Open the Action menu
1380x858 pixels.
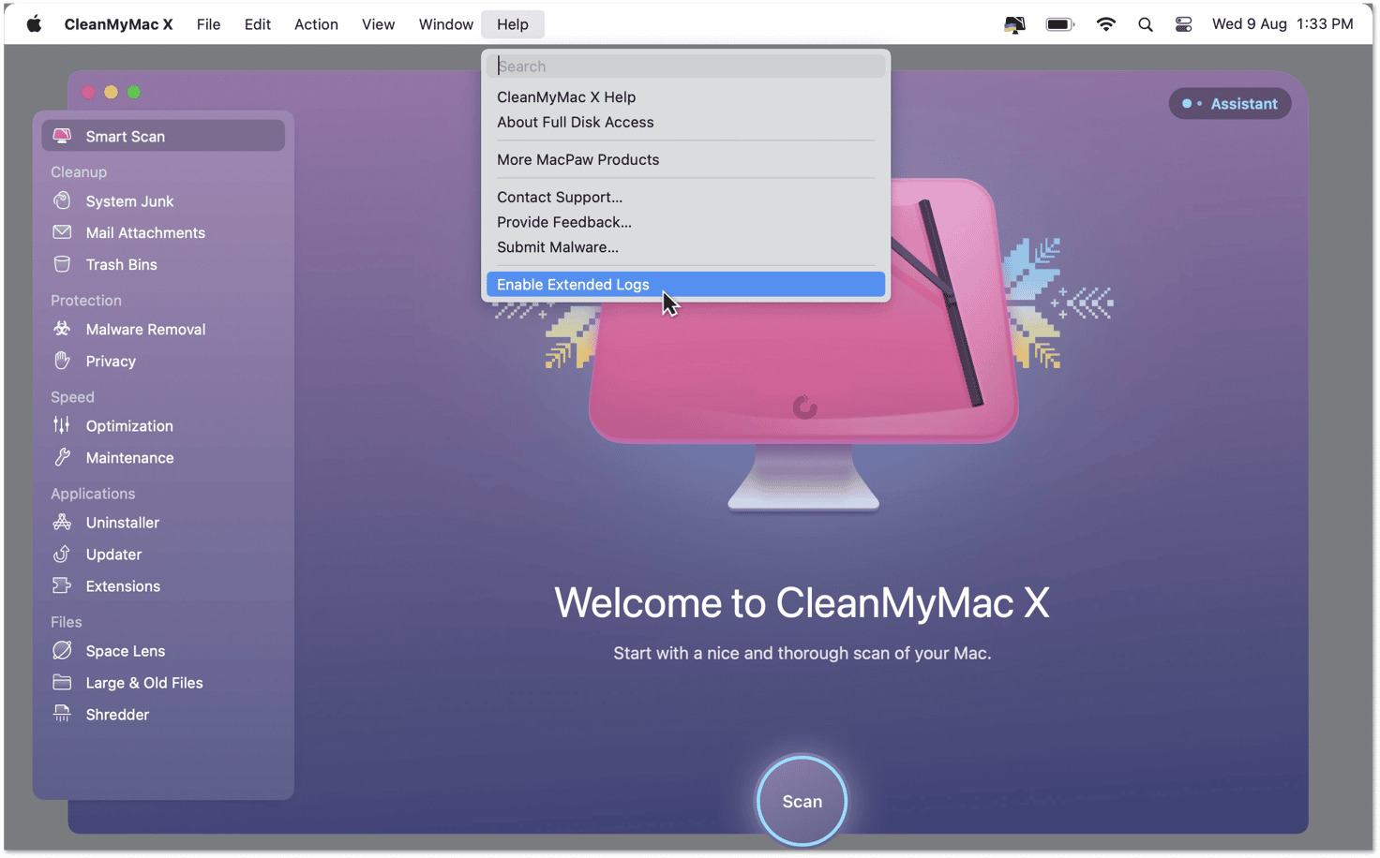(x=316, y=24)
